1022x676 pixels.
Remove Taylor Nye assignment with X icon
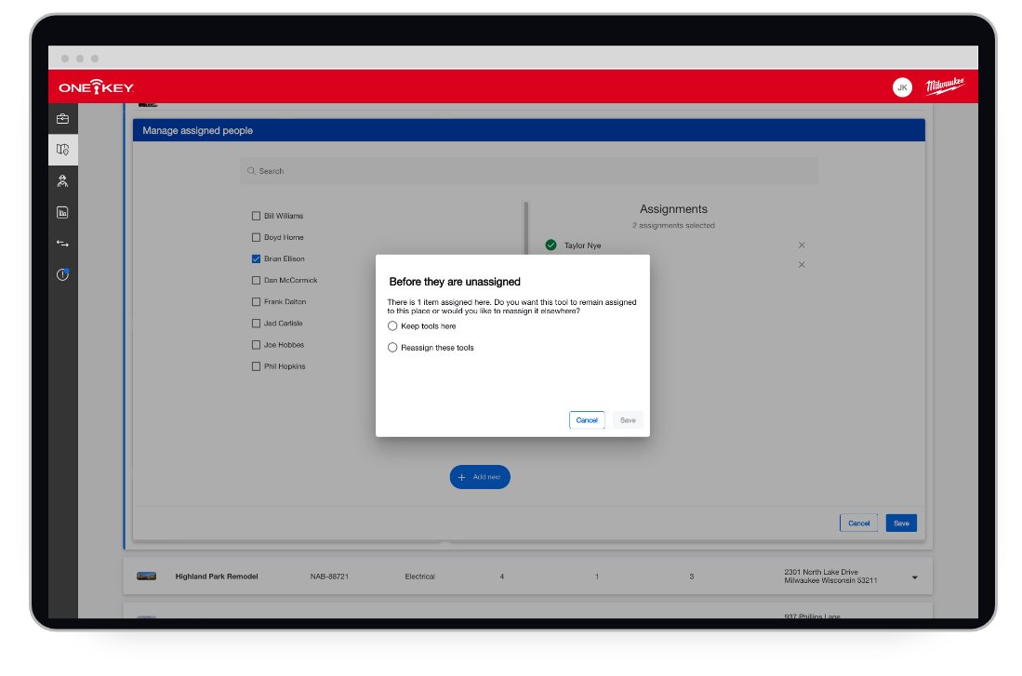point(802,245)
